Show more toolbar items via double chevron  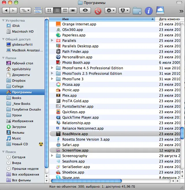tap(181, 11)
